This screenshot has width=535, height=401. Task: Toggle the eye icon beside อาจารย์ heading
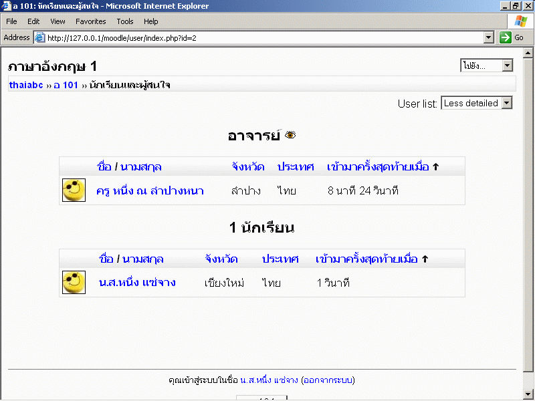coord(290,135)
